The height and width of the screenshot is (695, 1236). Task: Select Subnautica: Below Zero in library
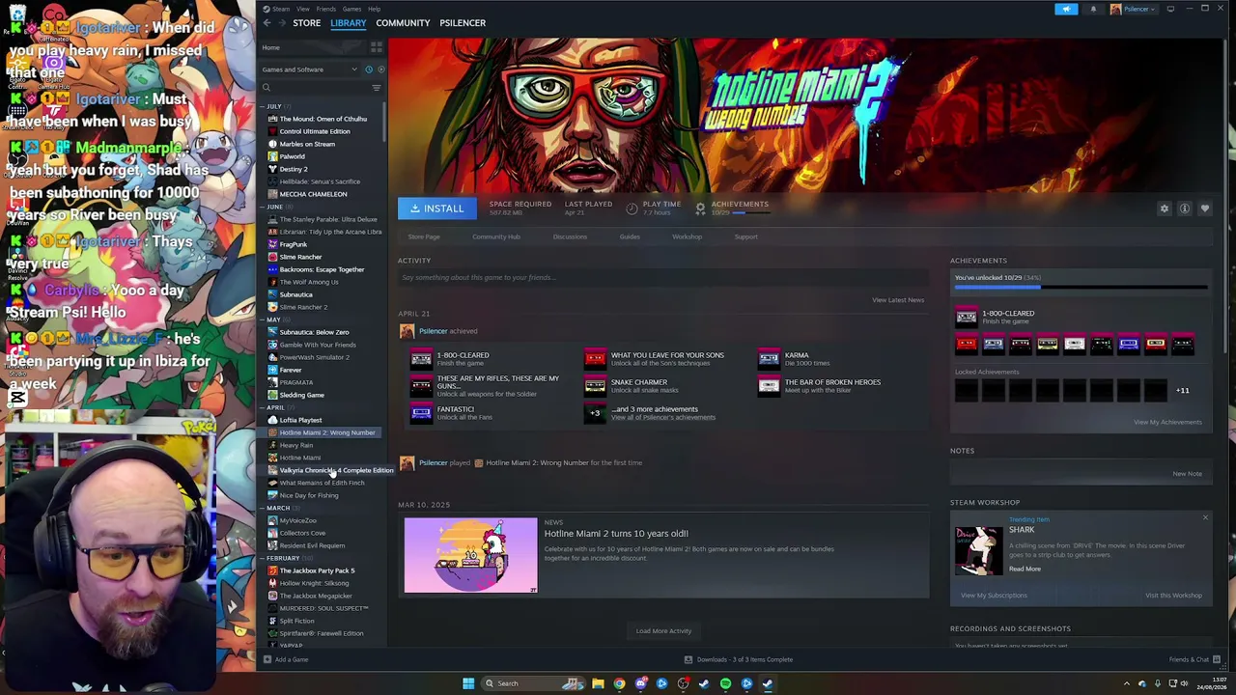[314, 332]
